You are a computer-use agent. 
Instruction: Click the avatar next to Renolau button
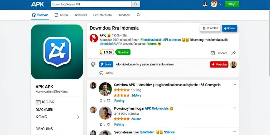coord(233,64)
